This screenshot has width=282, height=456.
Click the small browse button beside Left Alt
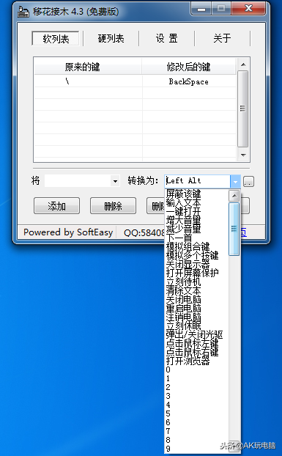(248, 181)
